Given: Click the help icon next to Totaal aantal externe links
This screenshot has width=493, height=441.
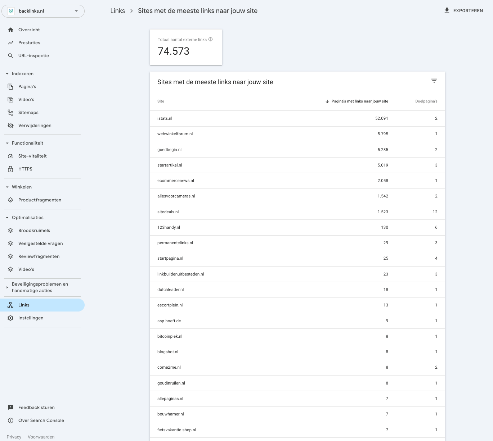Looking at the screenshot, I should [x=211, y=39].
